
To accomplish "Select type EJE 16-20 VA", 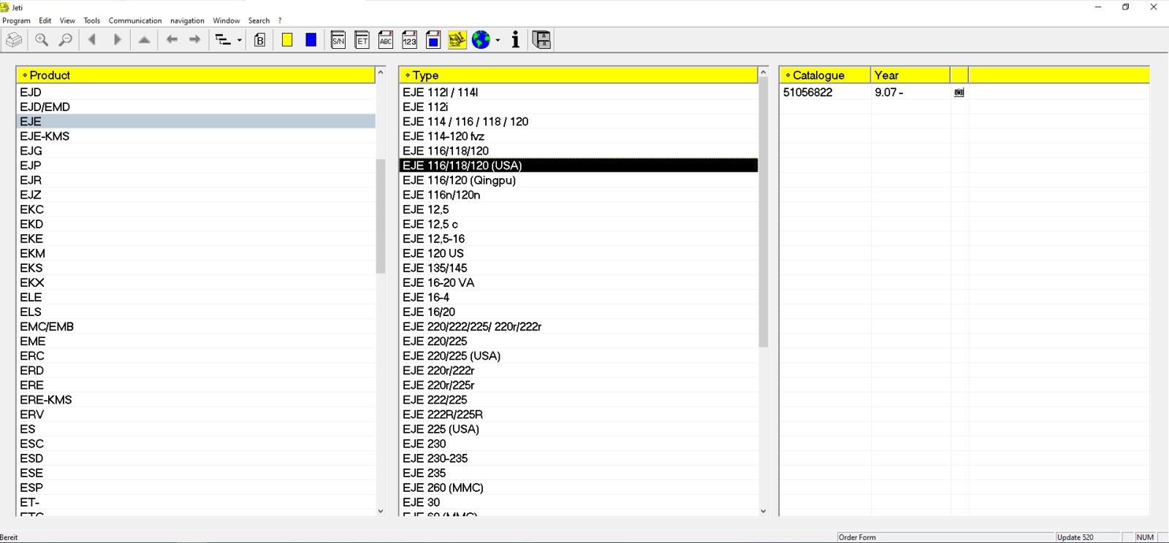I will point(579,282).
